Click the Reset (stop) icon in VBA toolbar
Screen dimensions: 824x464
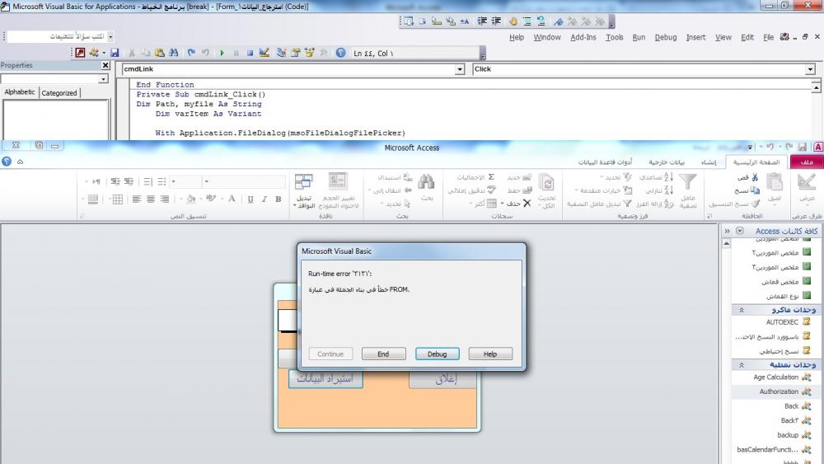250,53
